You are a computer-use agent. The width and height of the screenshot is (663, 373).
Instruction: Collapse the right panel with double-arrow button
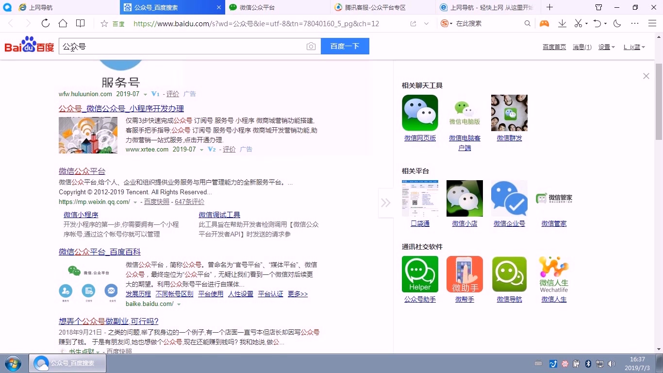click(385, 203)
